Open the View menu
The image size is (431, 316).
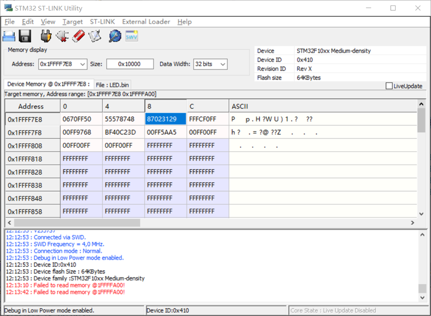[x=48, y=22]
